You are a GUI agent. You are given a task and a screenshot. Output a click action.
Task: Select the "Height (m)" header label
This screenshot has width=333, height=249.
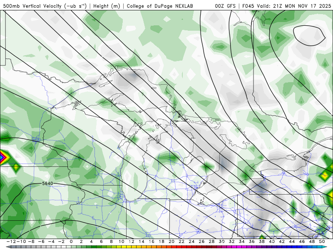107,6
